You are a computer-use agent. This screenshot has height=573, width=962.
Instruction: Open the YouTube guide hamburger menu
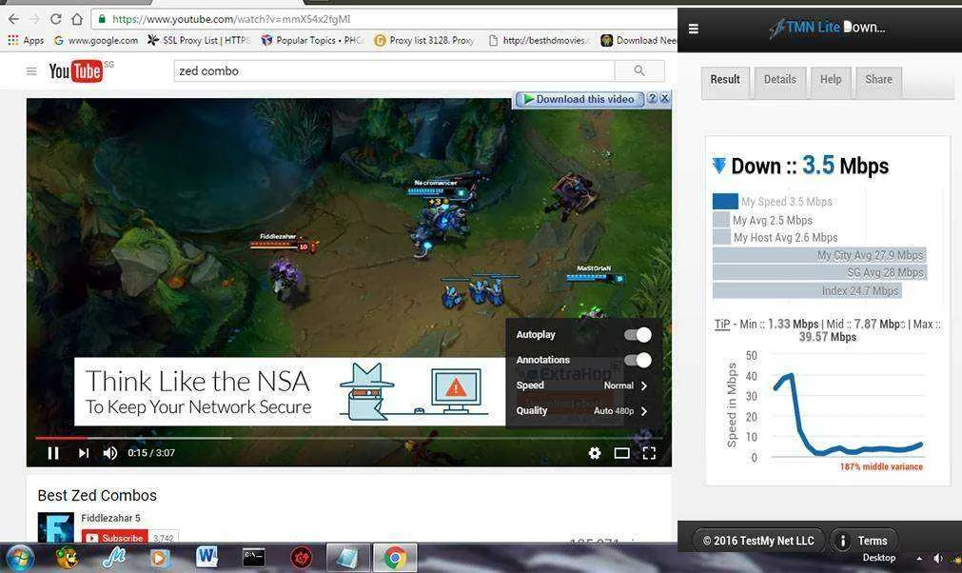[x=31, y=71]
